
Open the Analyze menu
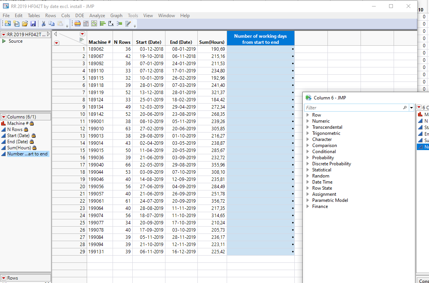97,16
